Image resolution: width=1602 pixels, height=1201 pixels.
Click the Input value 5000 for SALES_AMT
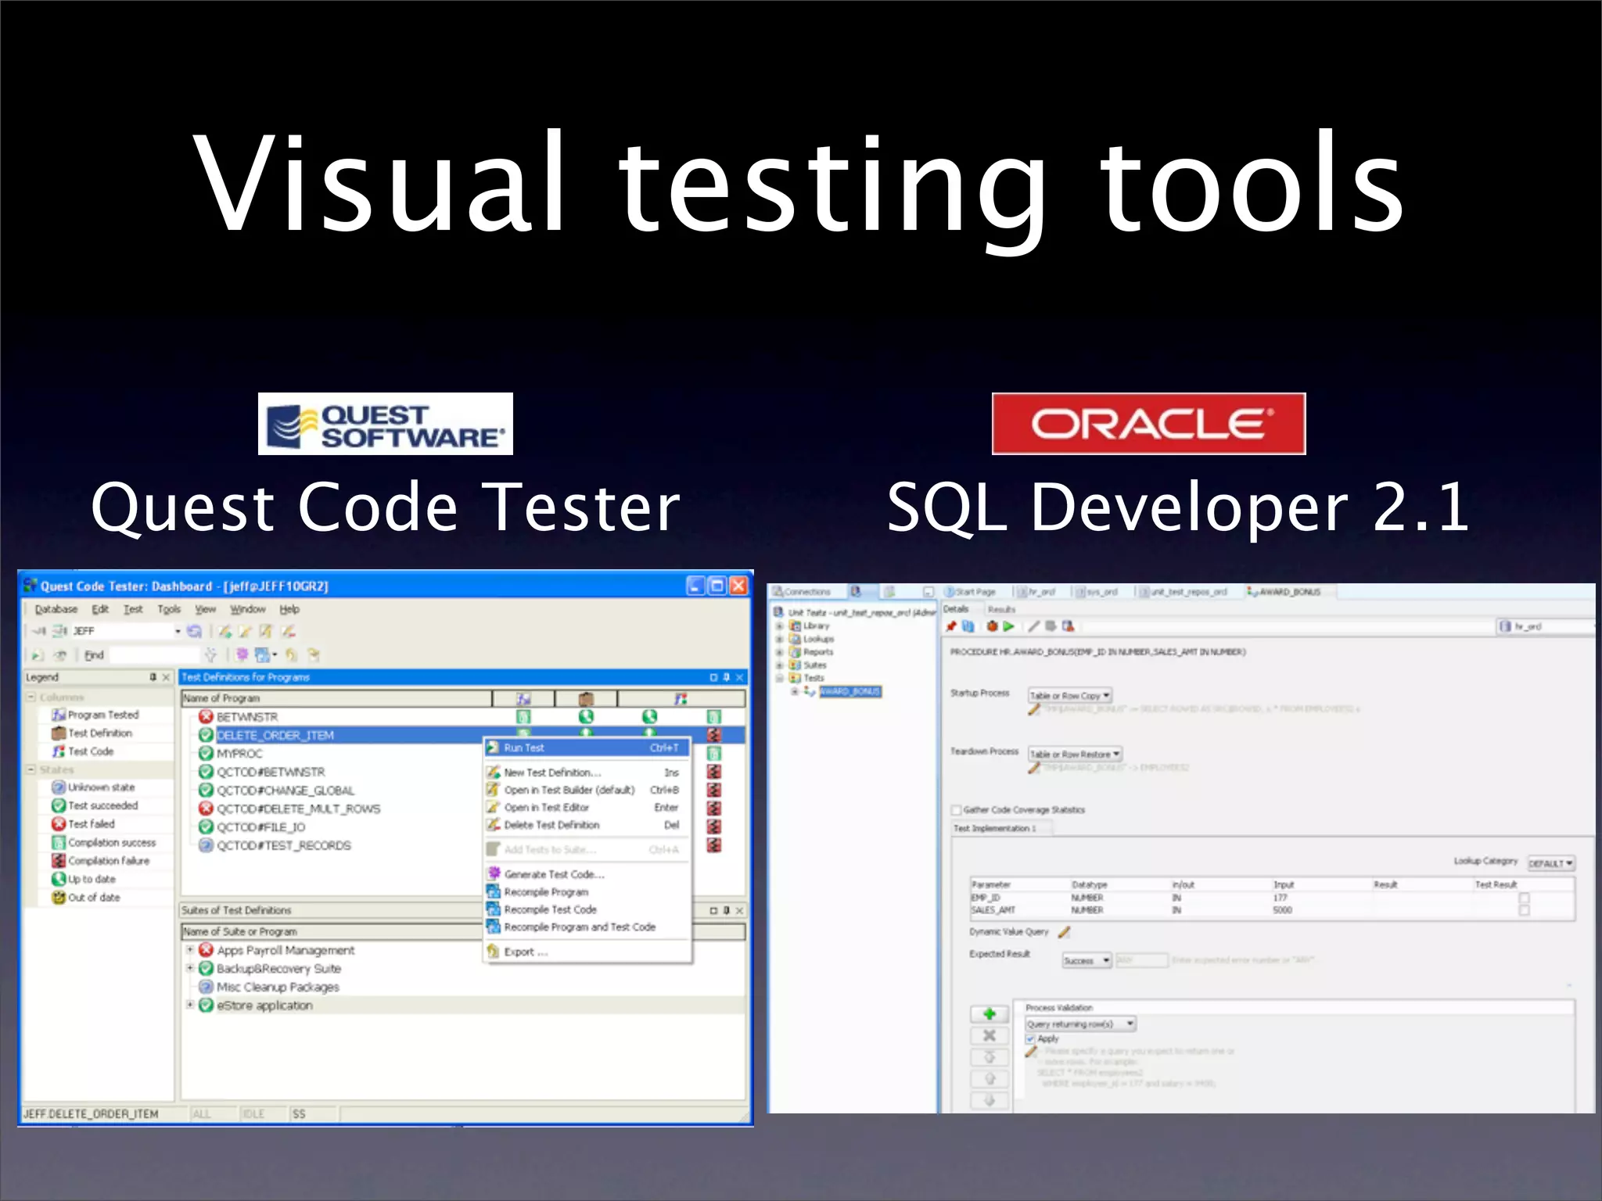pos(1283,910)
